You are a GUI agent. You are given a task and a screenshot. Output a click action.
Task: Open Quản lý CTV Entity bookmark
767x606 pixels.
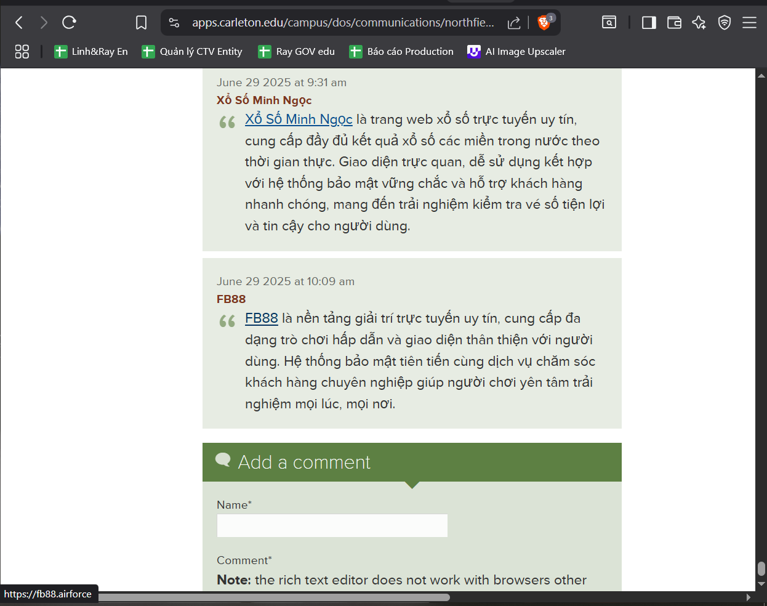pyautogui.click(x=192, y=52)
